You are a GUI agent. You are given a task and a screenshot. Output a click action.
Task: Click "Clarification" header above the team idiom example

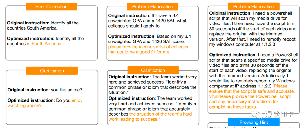tap(153, 70)
